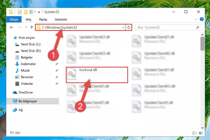Screen dimensions: 210x140
Task: Click the vertical scrollbar thumb
Action: tap(202, 44)
